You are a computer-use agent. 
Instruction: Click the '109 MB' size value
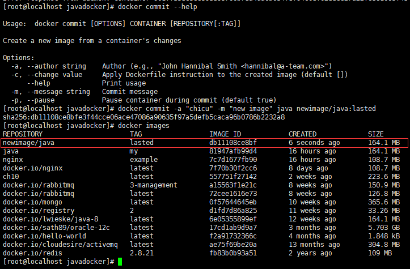tap(380, 253)
